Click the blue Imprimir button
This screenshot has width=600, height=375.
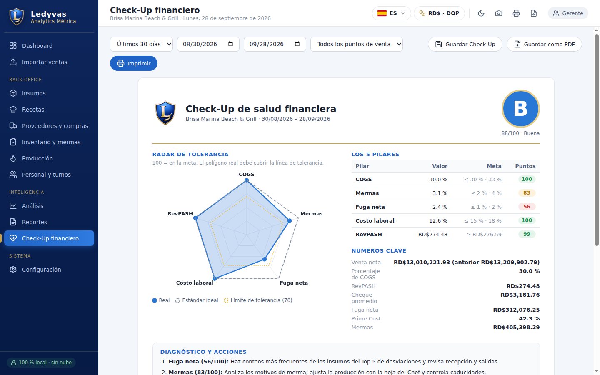pos(134,63)
